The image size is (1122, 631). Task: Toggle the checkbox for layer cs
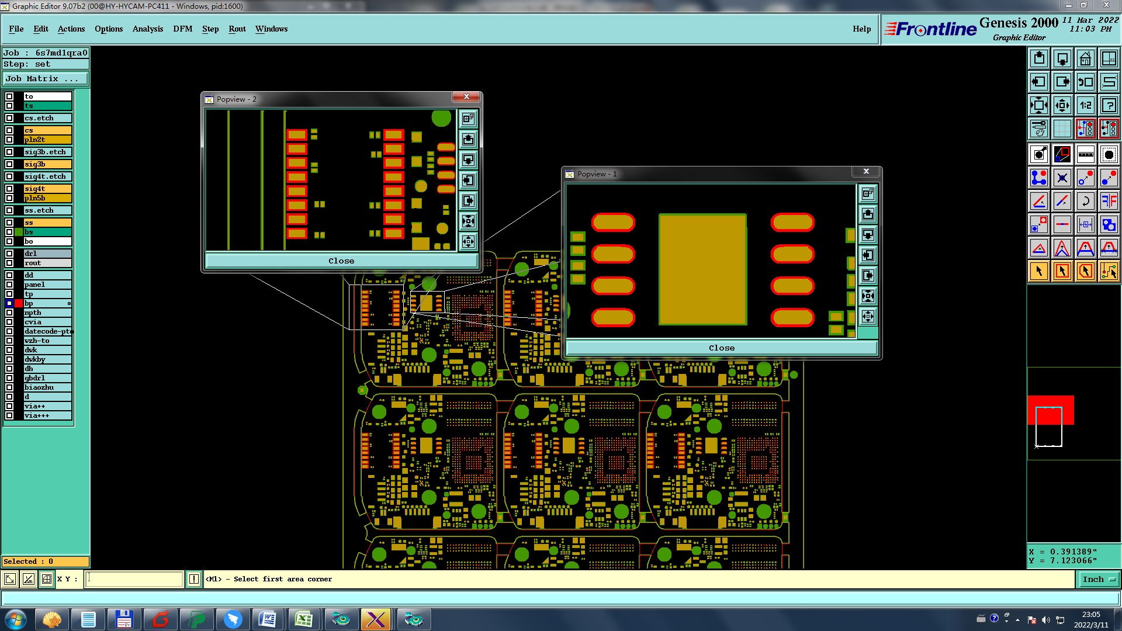click(9, 130)
